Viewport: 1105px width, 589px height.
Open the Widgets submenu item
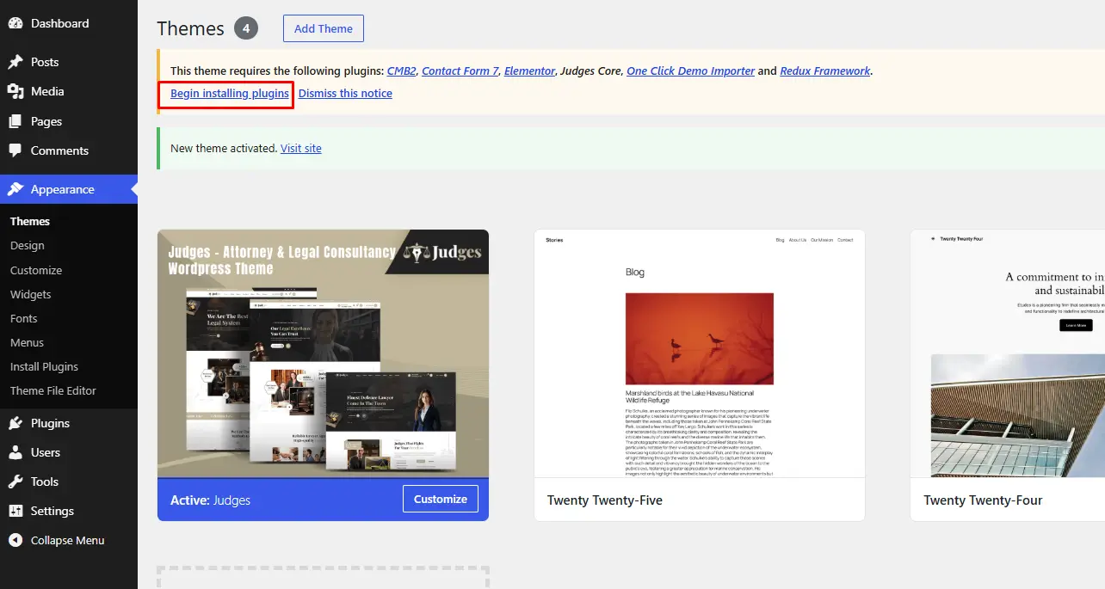click(31, 294)
